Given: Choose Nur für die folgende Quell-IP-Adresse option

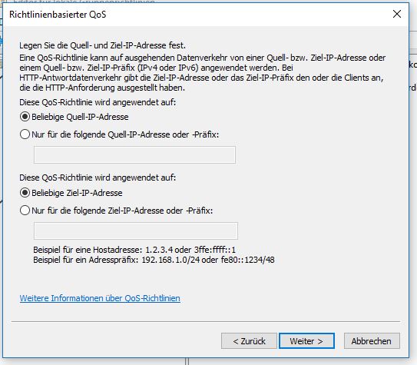Looking at the screenshot, I should 25,134.
